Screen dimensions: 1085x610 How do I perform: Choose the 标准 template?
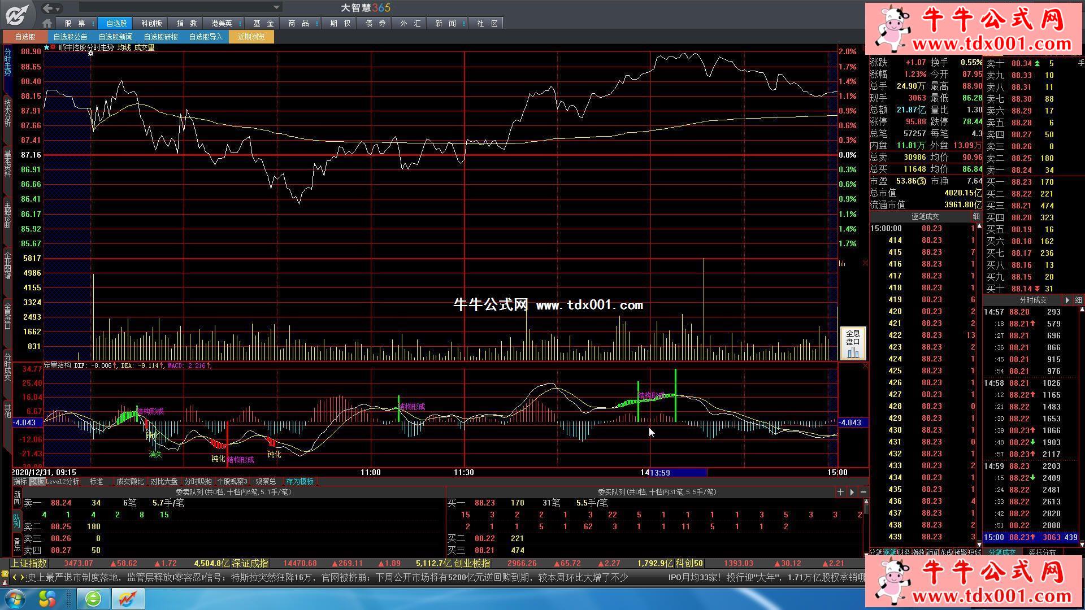tap(96, 481)
